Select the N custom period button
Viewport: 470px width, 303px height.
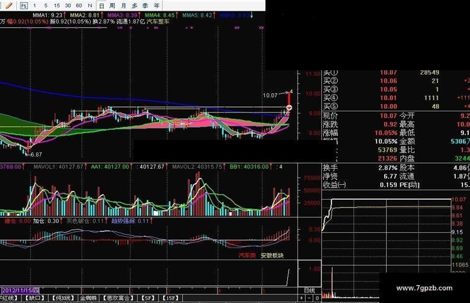click(x=90, y=6)
